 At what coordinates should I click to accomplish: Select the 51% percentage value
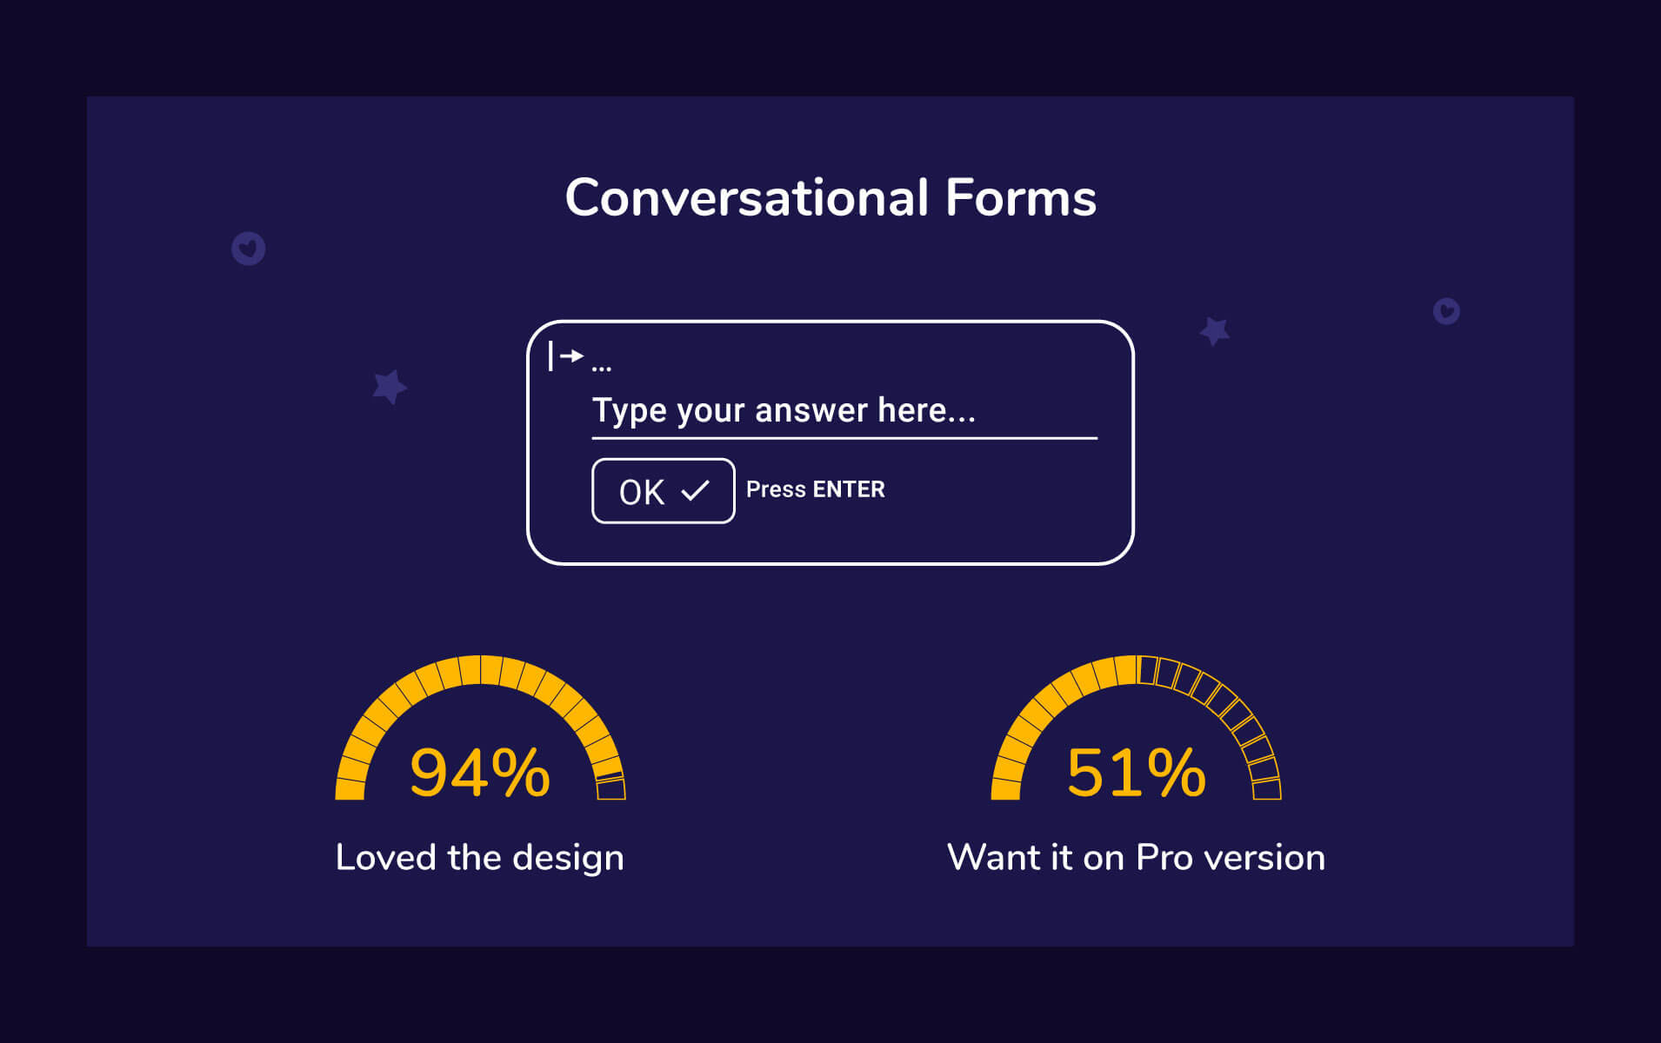[x=1136, y=773]
